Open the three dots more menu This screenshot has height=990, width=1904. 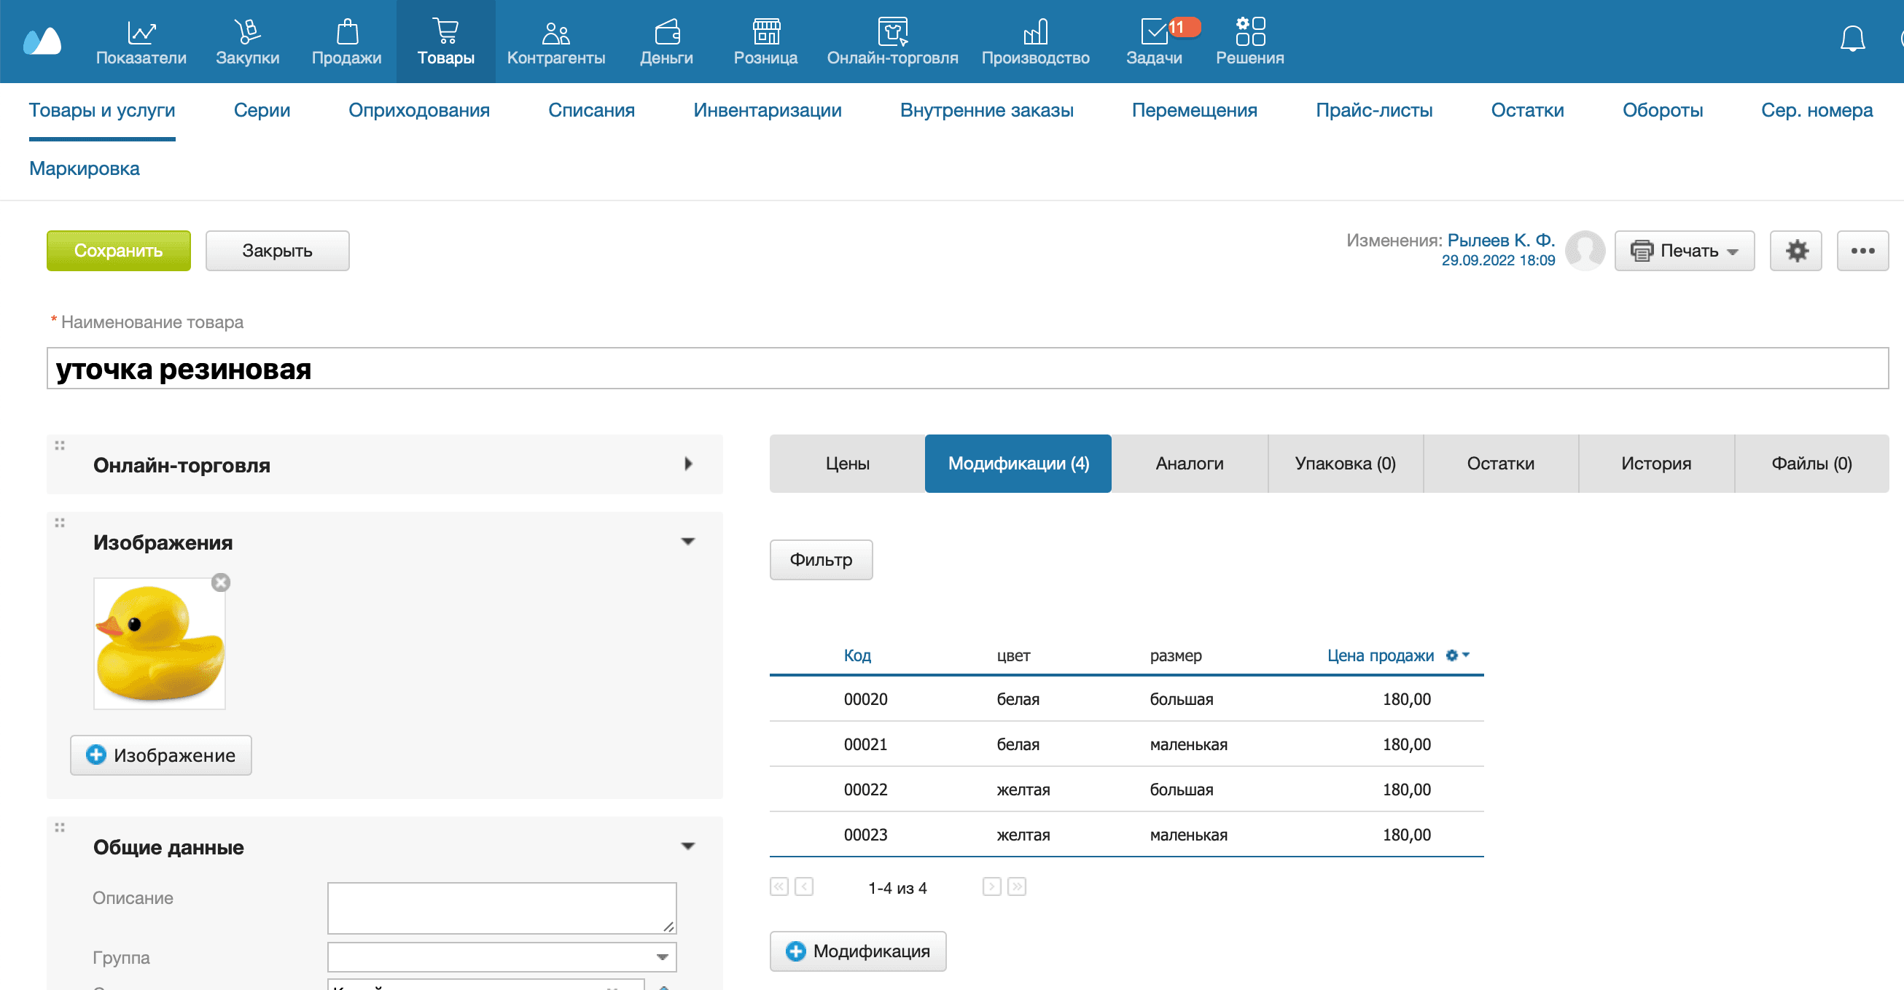click(1862, 251)
